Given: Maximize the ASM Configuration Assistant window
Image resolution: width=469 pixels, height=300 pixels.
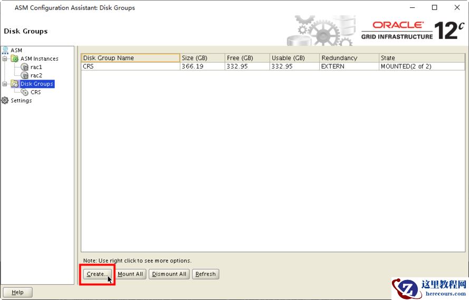Looking at the screenshot, I should [x=435, y=7].
